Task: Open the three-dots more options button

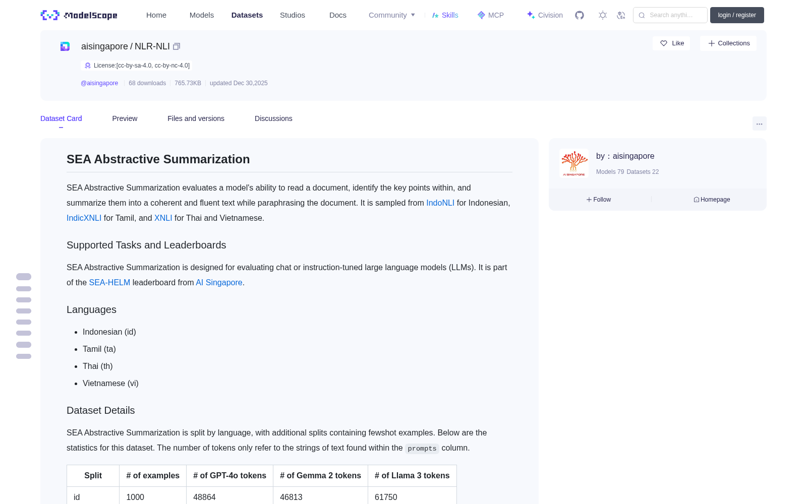Action: coord(759,123)
